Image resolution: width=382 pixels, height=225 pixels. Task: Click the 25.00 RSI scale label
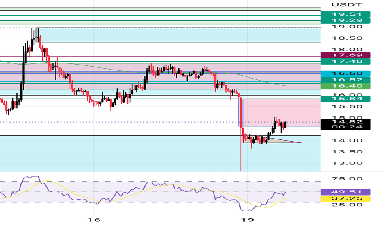pos(347,205)
